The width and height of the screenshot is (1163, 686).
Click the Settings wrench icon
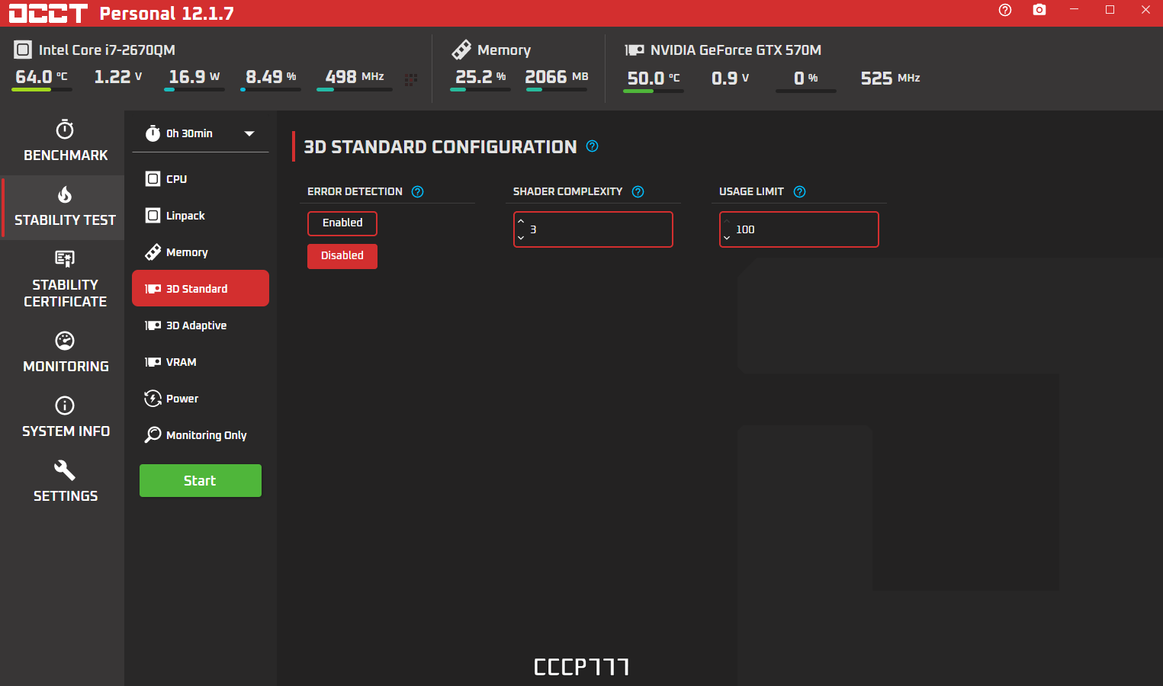(65, 470)
